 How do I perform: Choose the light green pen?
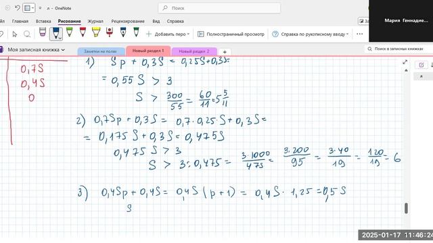point(69,32)
